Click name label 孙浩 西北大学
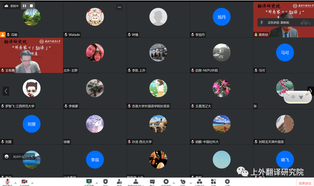 pos(142,142)
